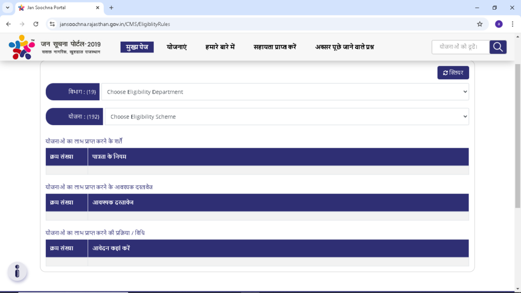521x293 pixels.
Task: Open योजनाएं menu item
Action: pyautogui.click(x=177, y=47)
